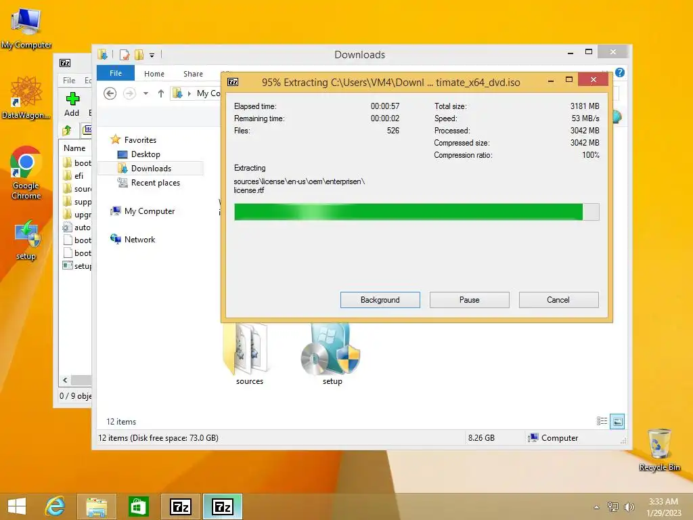The width and height of the screenshot is (693, 520).
Task: Open Explorer help question mark
Action: click(x=620, y=72)
